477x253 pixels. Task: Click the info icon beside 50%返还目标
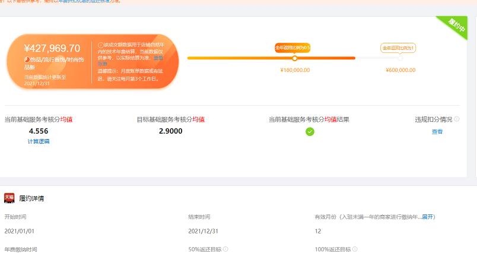coord(225,249)
